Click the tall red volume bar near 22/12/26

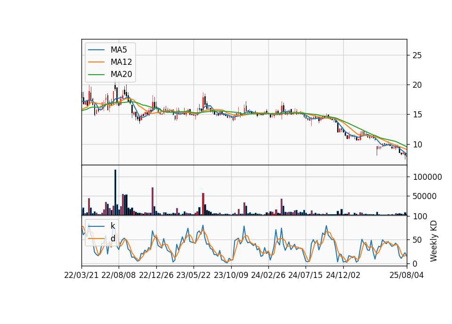[x=153, y=201]
